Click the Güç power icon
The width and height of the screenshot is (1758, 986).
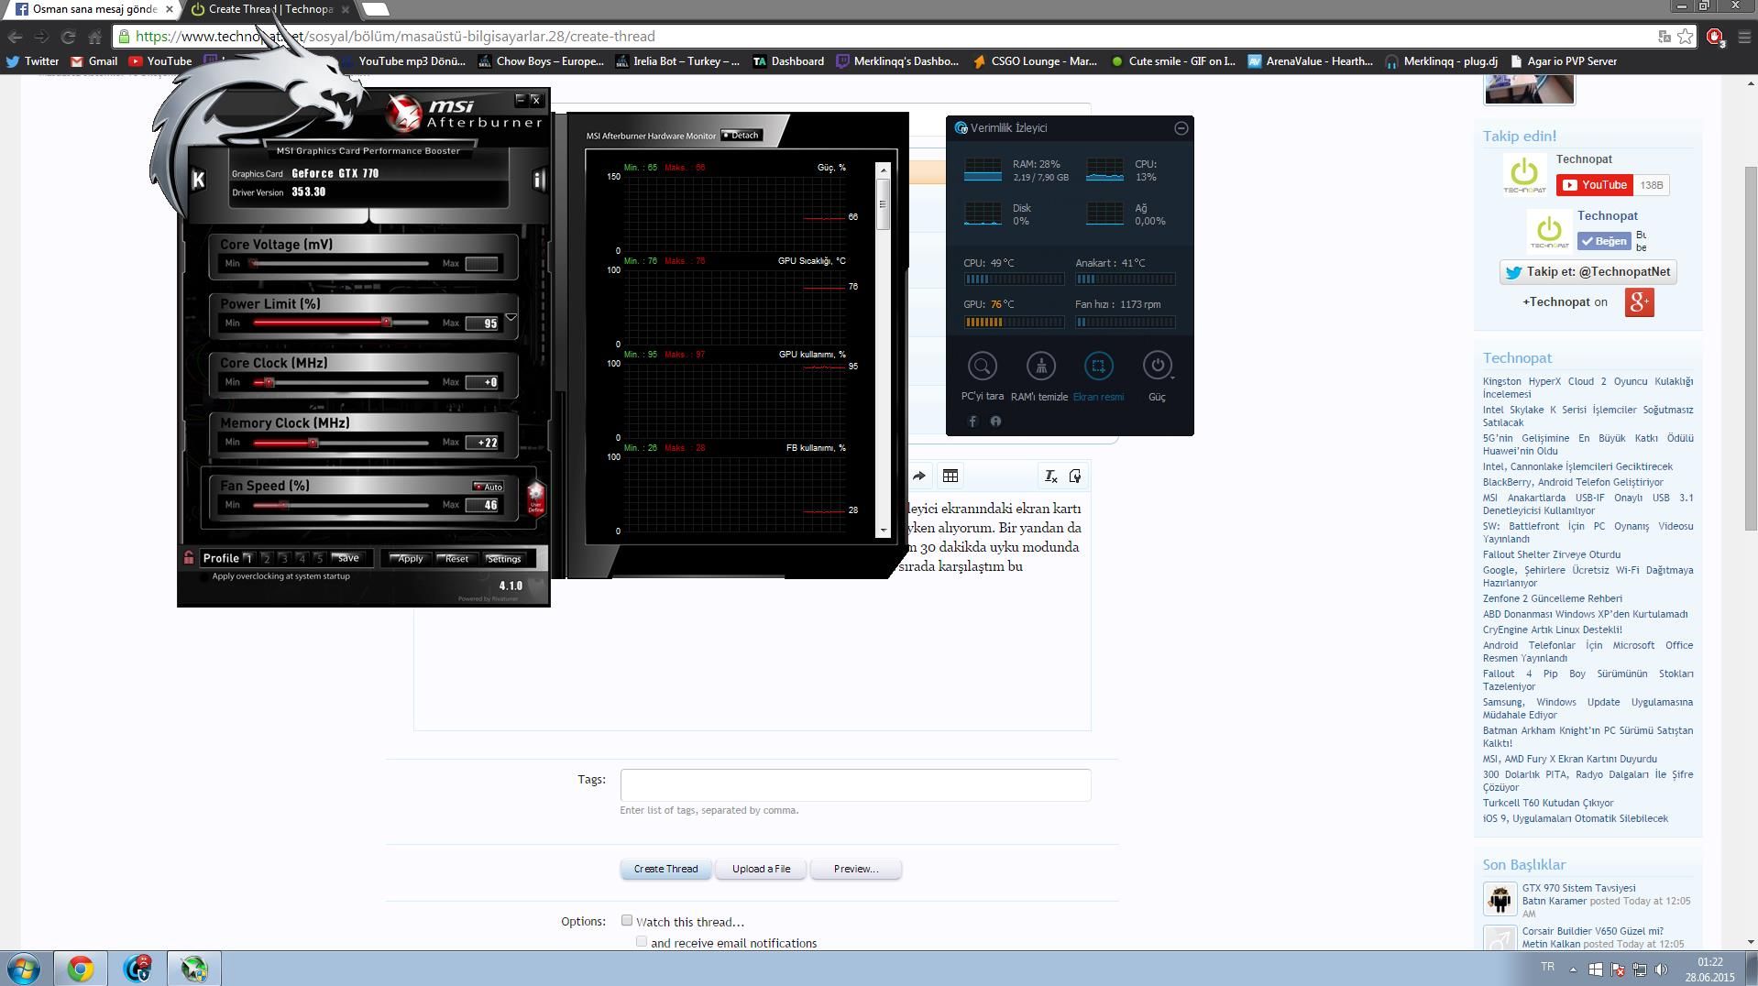tap(1157, 366)
